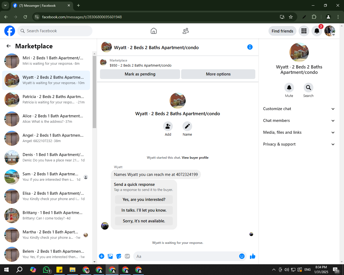Attach a photo icon in composer

(110, 256)
